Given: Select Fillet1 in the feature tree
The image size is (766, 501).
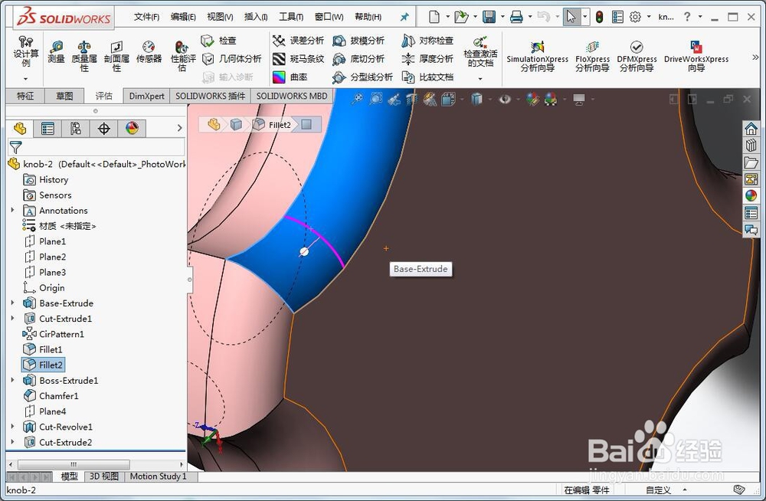Looking at the screenshot, I should (x=43, y=349).
